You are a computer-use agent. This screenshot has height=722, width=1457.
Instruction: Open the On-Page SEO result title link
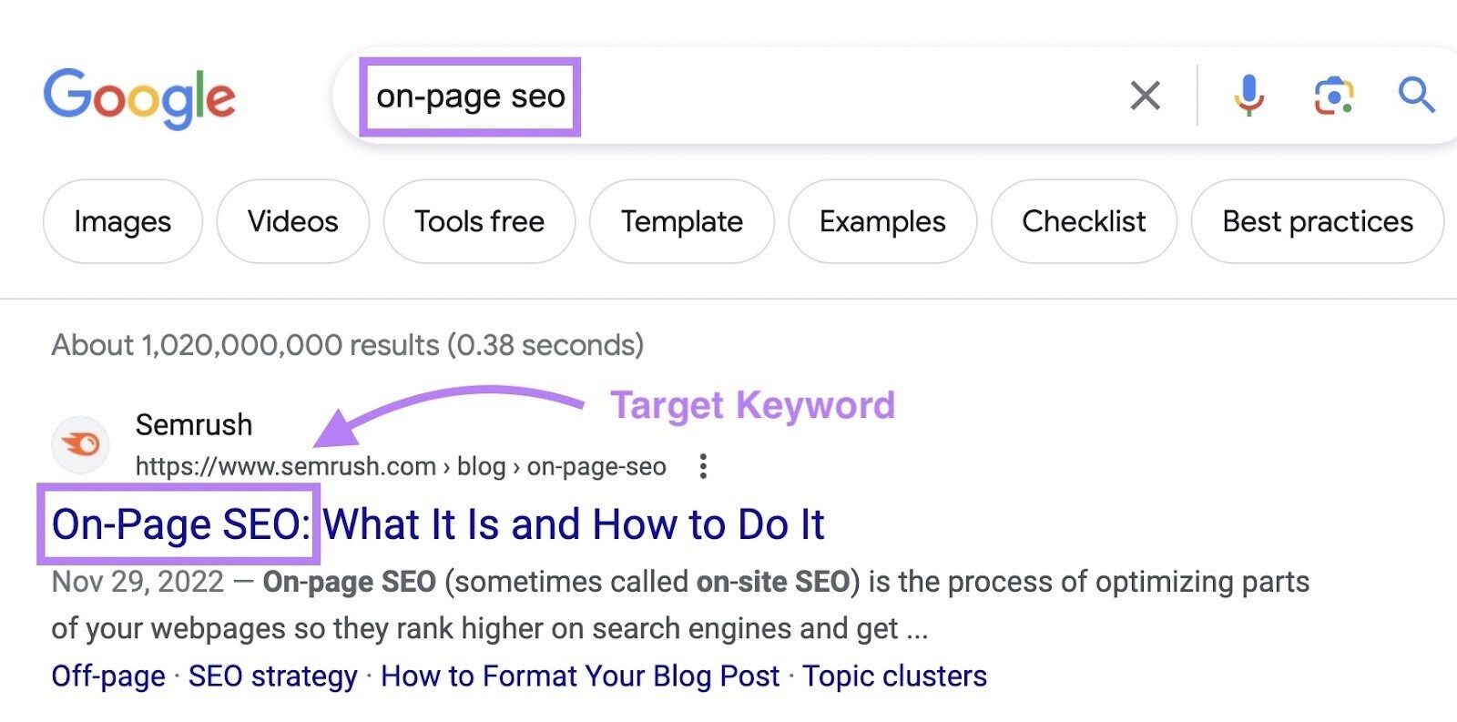coord(439,524)
